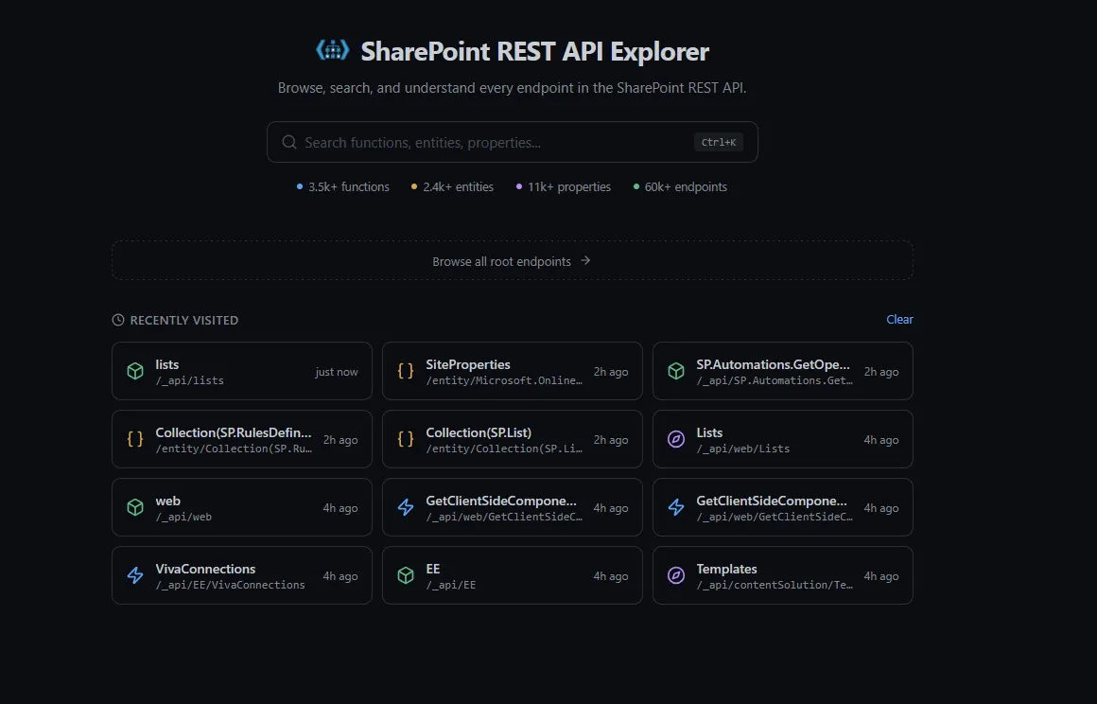Open the SiteProperties entity entry
The width and height of the screenshot is (1097, 704).
pos(512,371)
